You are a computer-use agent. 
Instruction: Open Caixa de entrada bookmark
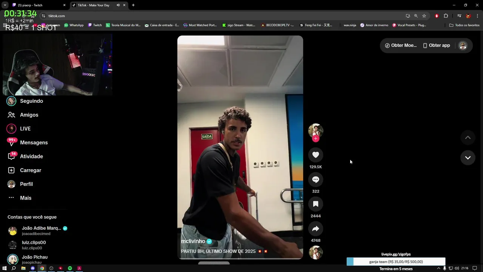pos(162,25)
